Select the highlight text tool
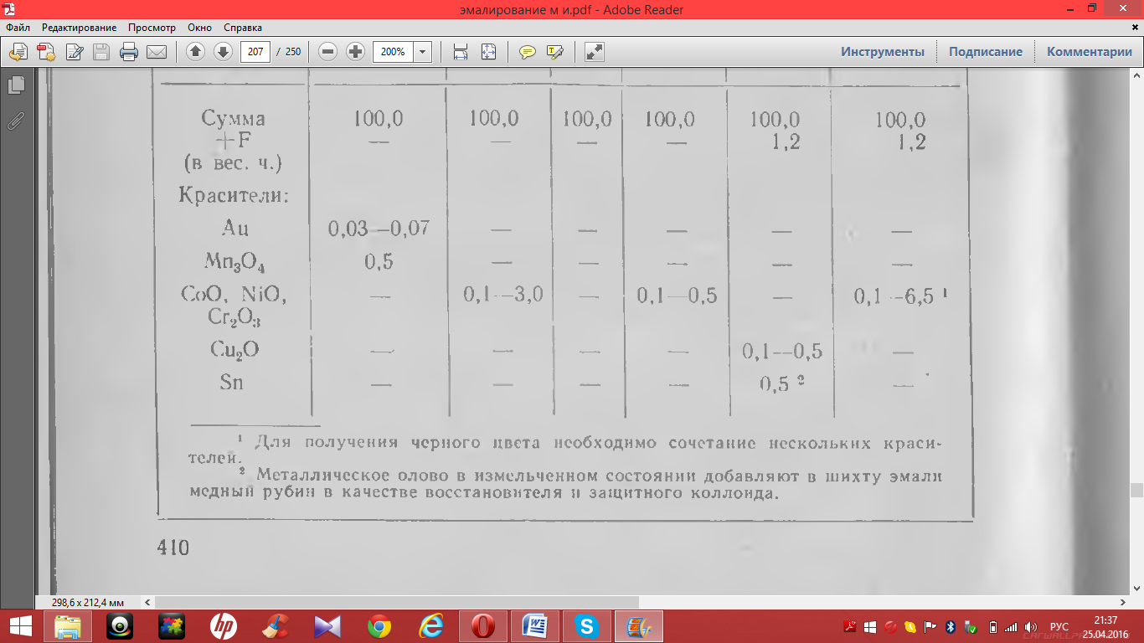1144x643 pixels. [554, 52]
